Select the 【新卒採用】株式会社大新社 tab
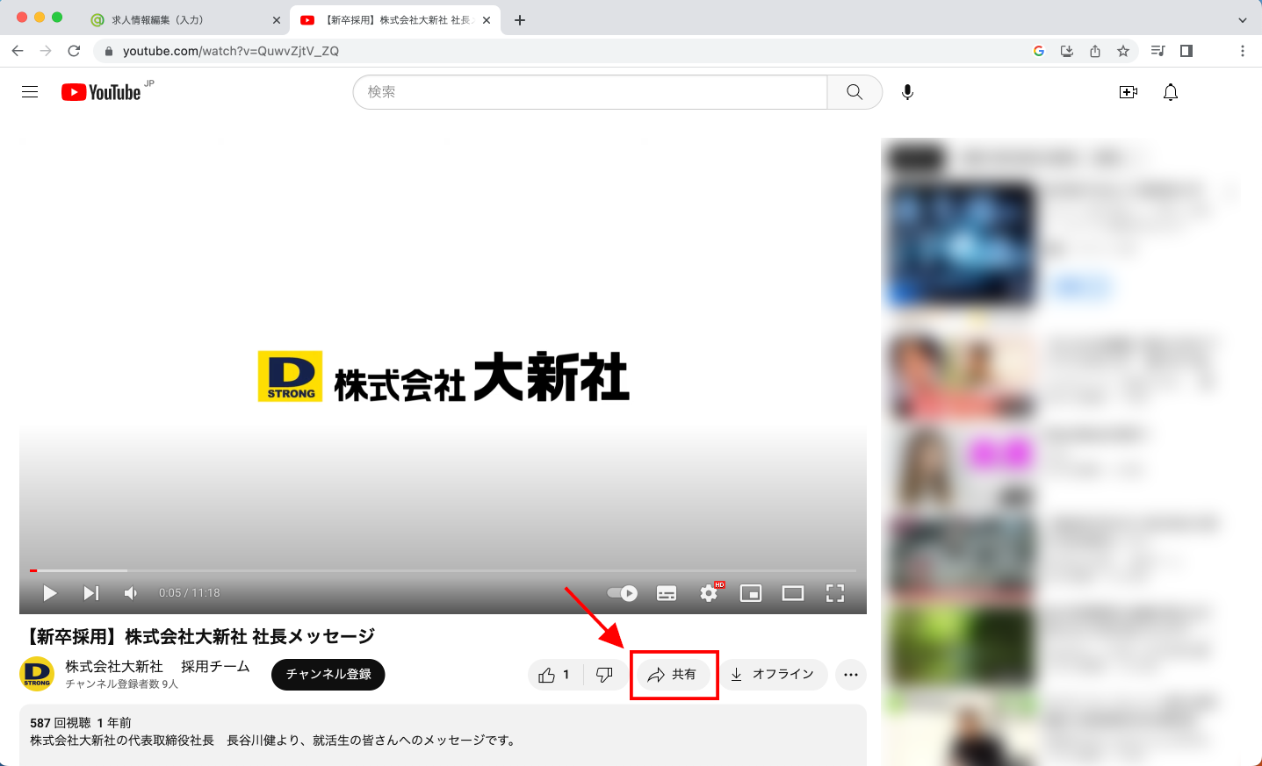 click(x=393, y=20)
